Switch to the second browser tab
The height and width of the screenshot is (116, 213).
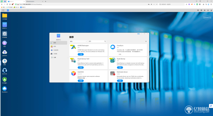tap(35, 2)
